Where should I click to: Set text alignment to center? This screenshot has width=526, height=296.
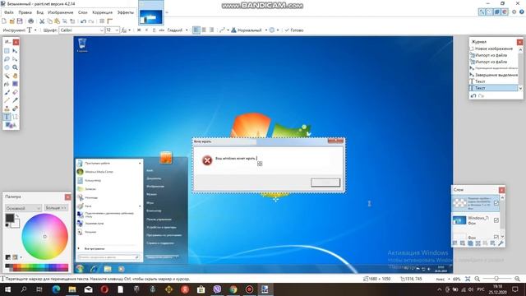coord(204,30)
